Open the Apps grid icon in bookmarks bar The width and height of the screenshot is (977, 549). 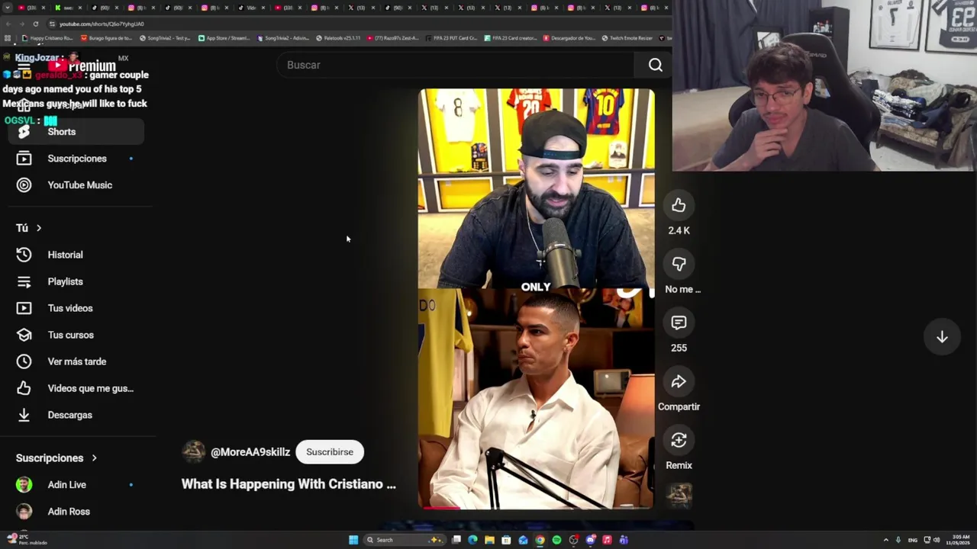tap(8, 38)
